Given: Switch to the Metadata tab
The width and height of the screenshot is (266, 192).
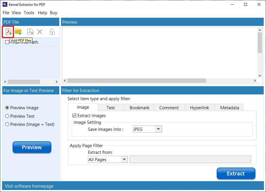Looking at the screenshot, I should 230,108.
